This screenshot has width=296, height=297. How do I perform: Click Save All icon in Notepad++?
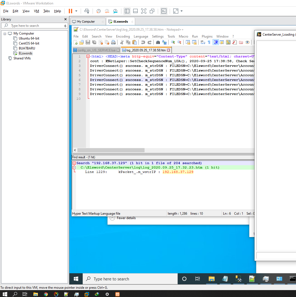(94, 43)
